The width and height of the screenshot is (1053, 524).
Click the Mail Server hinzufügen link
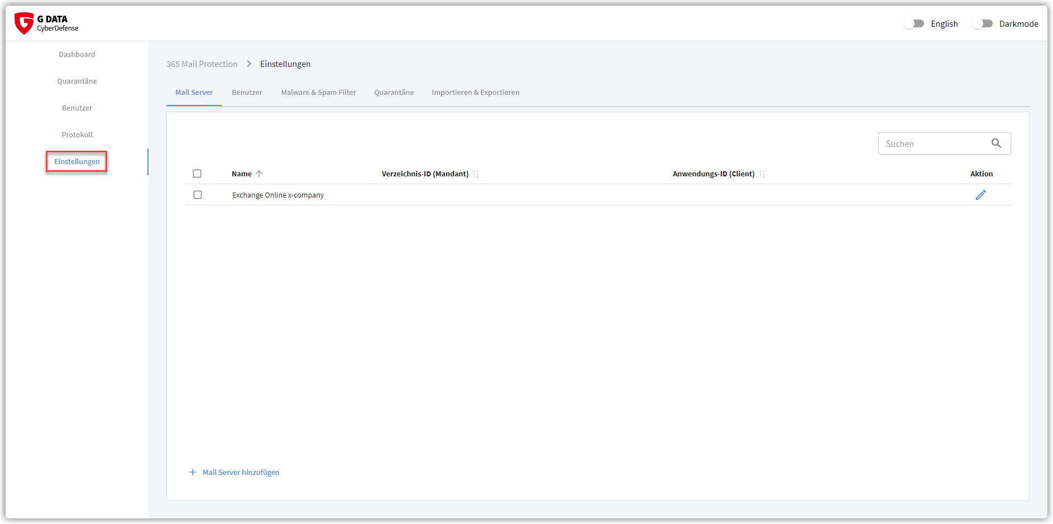tap(241, 472)
